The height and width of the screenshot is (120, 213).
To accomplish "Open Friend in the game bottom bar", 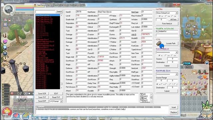I will [74, 118].
